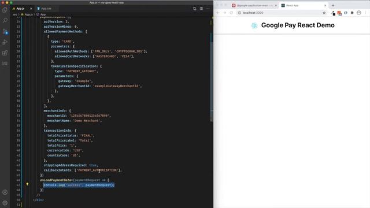
Task: Switch to the google-pay button-react browser tab
Action: [x=253, y=5]
